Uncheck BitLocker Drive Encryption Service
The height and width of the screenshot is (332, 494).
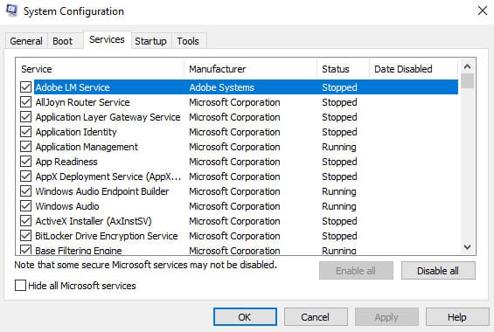tap(26, 236)
